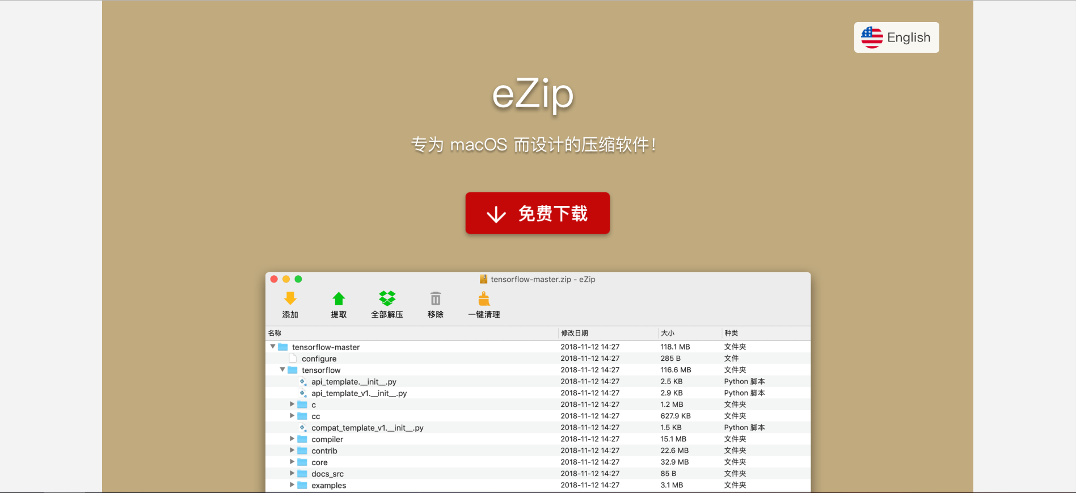Click the tensorflow-master folder icon

click(x=283, y=347)
